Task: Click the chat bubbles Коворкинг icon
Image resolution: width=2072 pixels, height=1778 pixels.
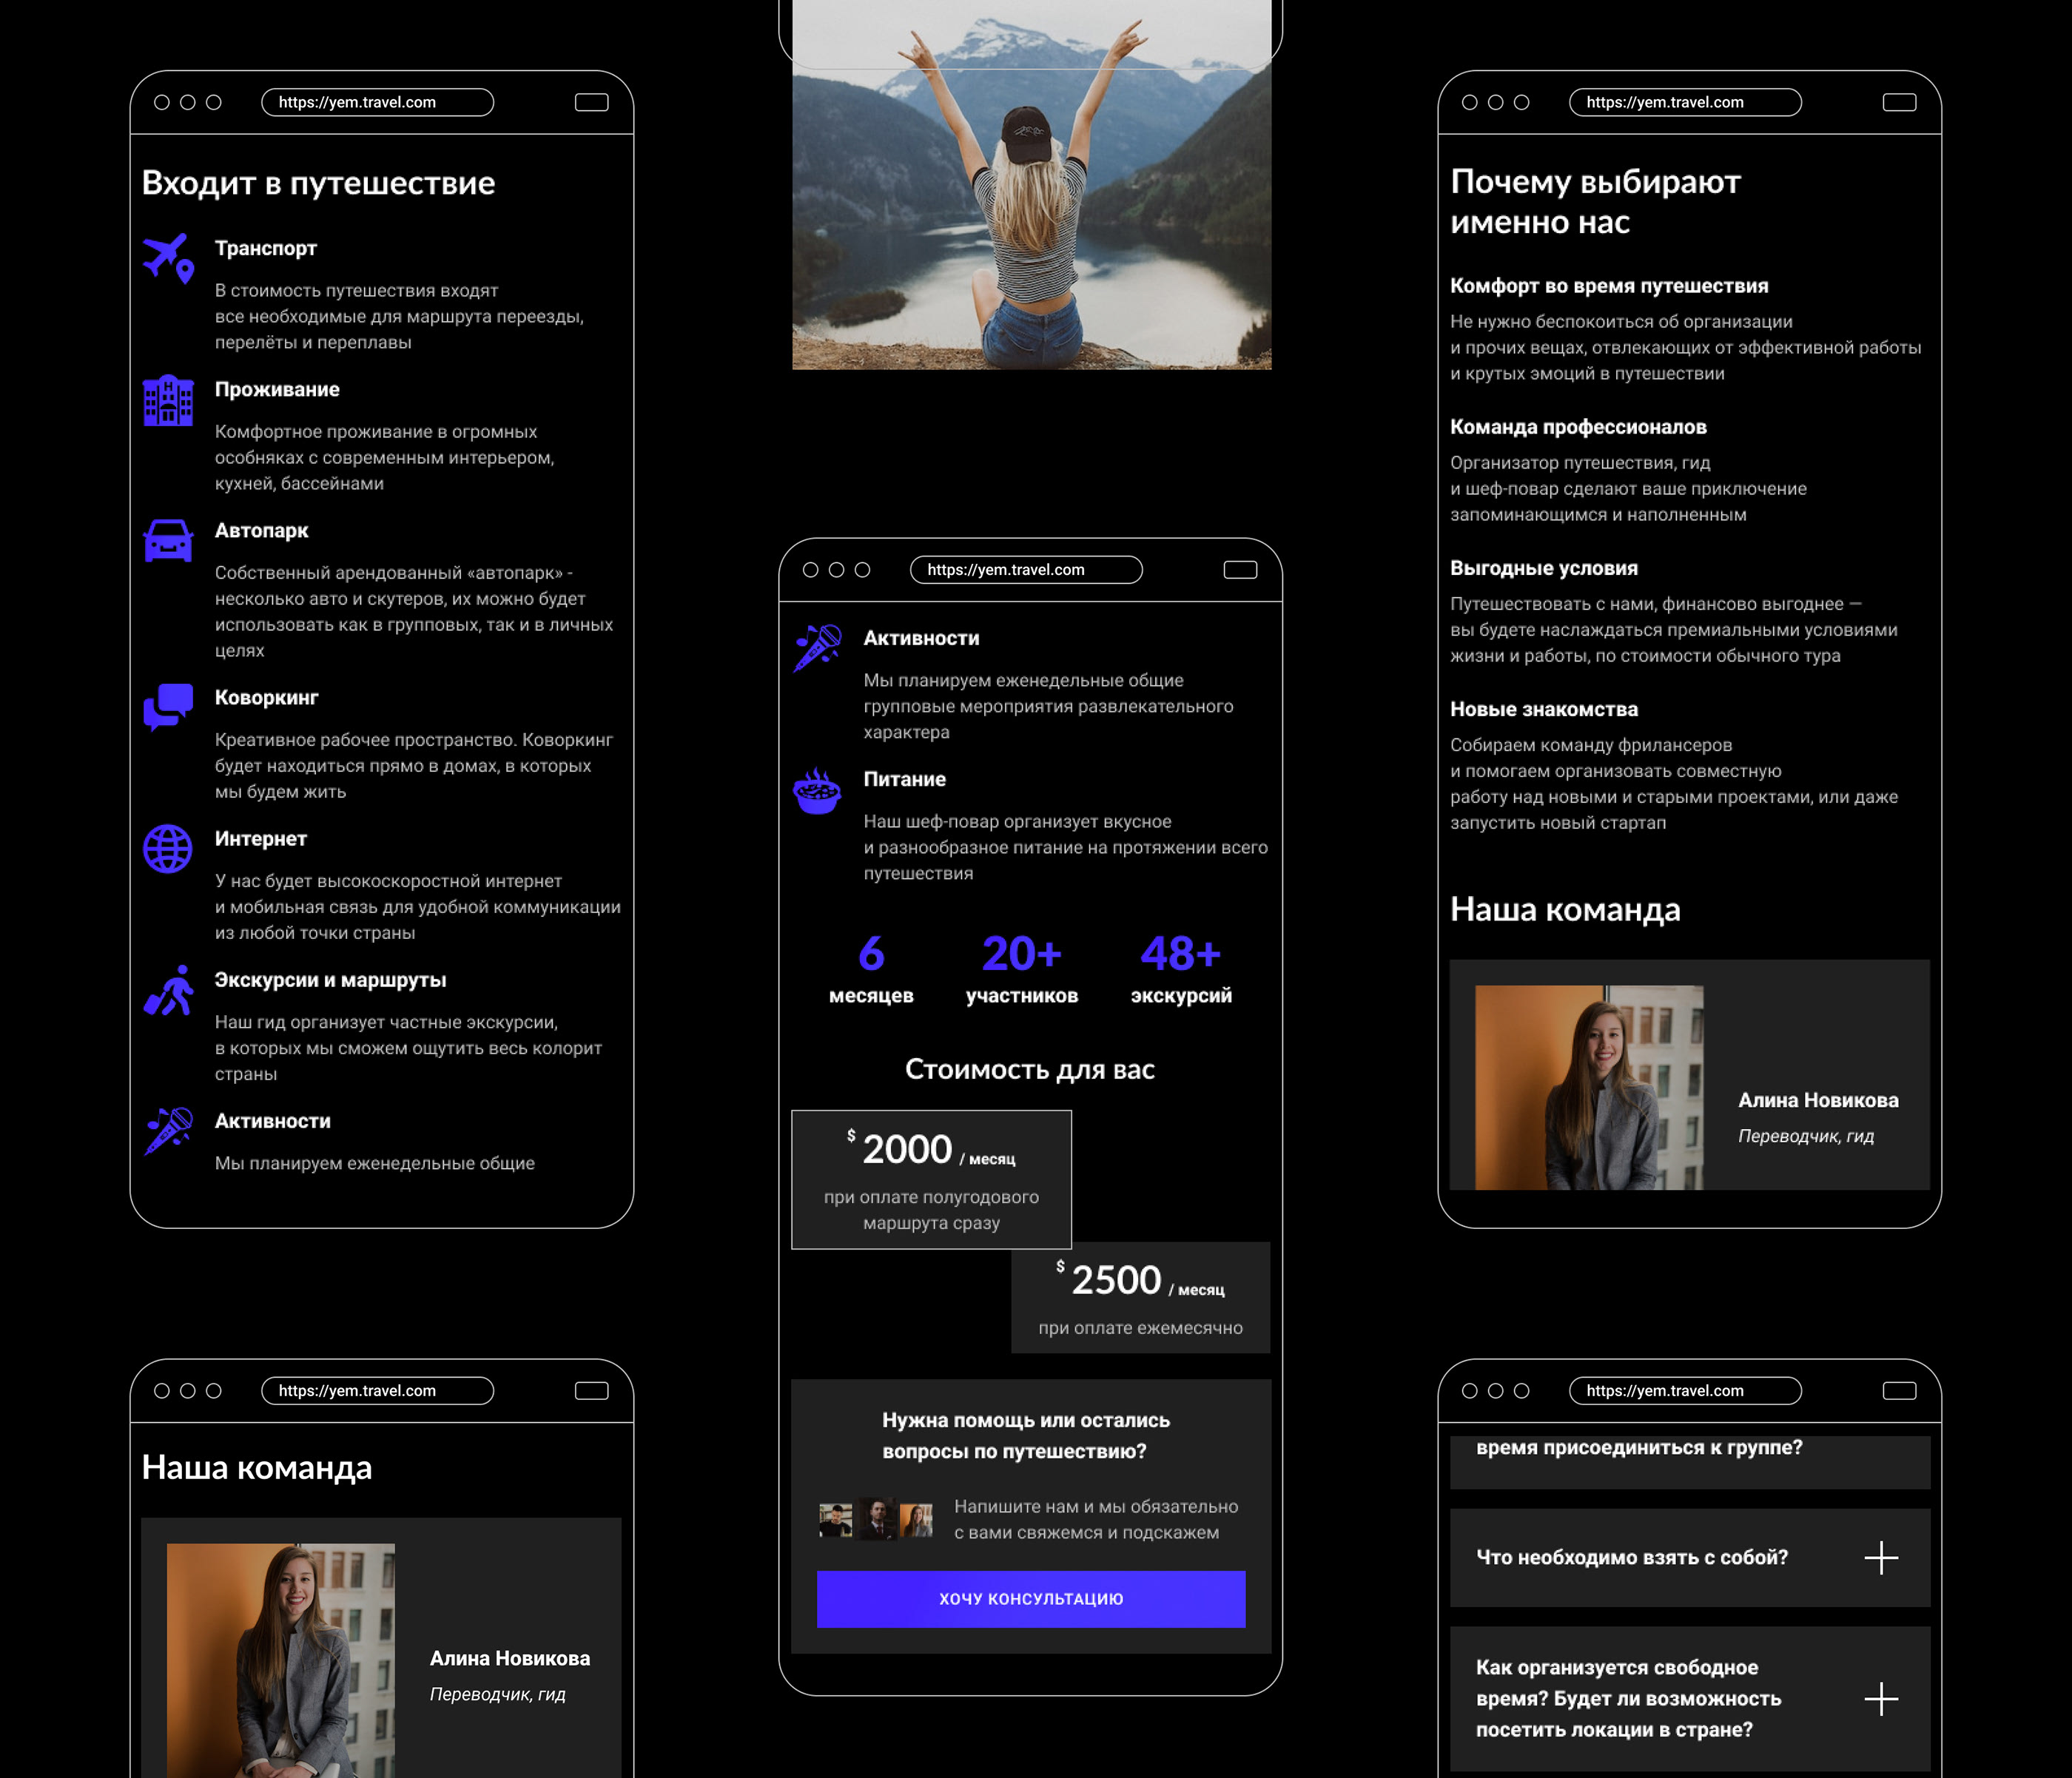Action: pyautogui.click(x=168, y=707)
